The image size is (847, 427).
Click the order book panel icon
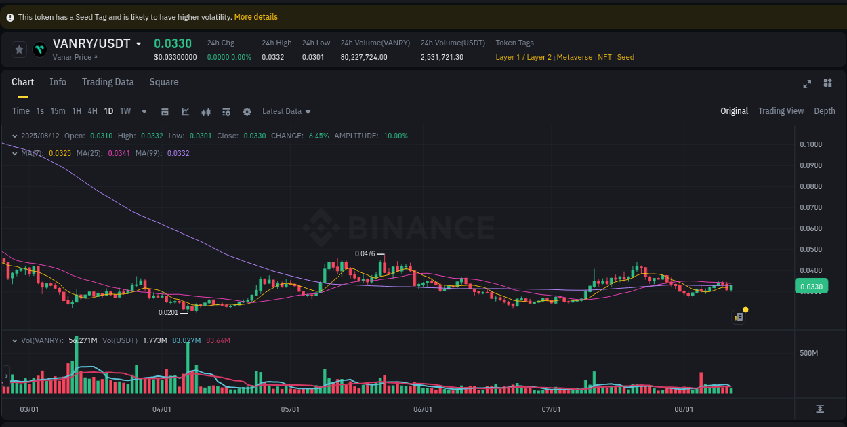[739, 317]
